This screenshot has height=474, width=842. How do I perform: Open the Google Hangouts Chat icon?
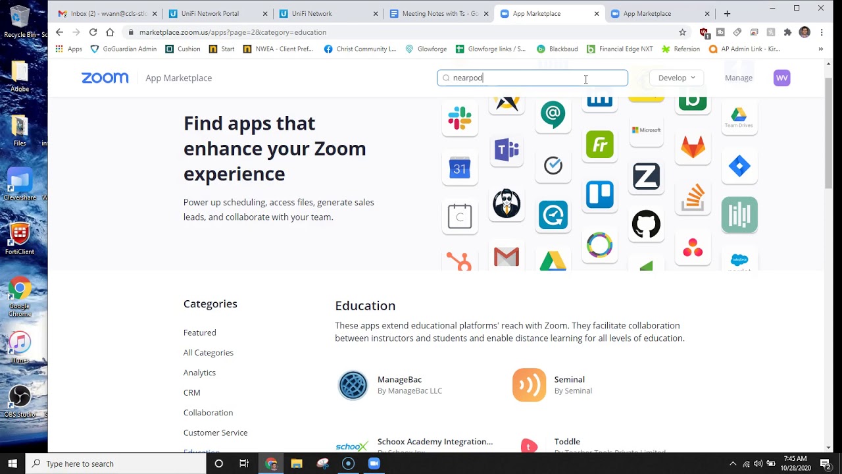pyautogui.click(x=553, y=115)
